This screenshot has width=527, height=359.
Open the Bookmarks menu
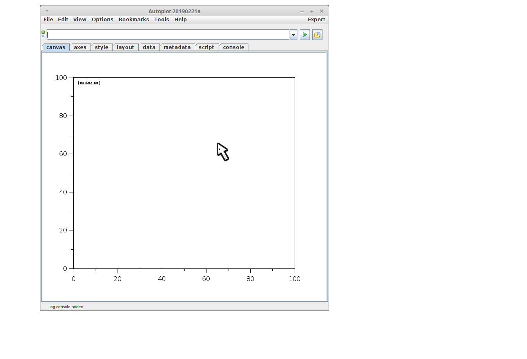point(134,20)
